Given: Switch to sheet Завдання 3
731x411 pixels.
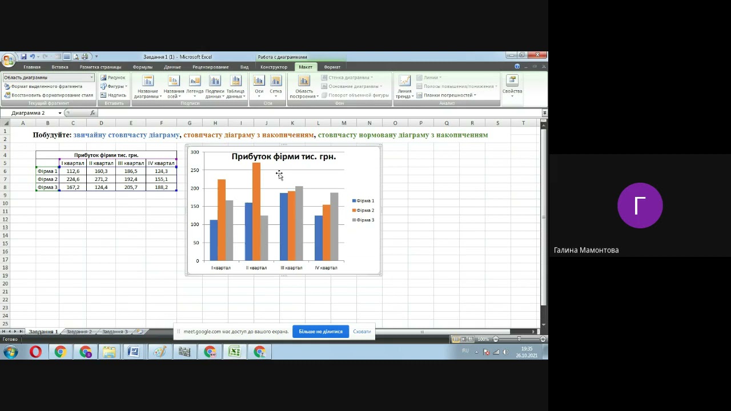Looking at the screenshot, I should click(x=115, y=332).
